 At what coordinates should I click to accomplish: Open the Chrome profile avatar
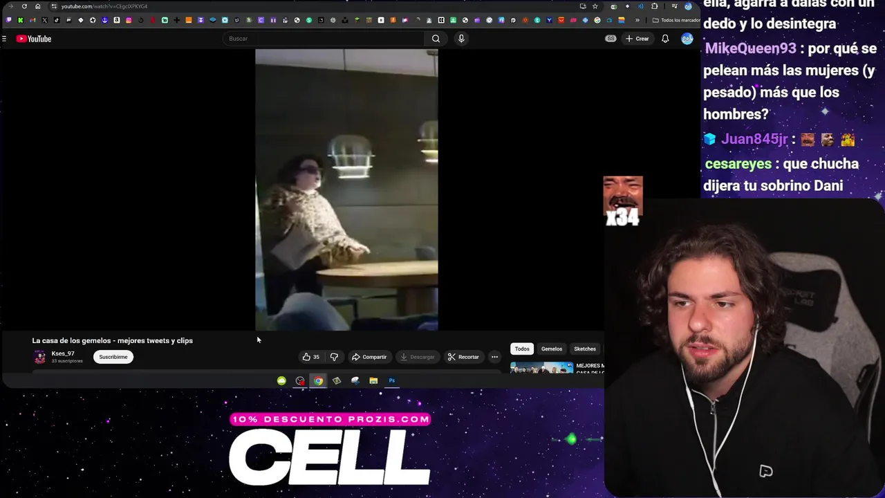(688, 6)
